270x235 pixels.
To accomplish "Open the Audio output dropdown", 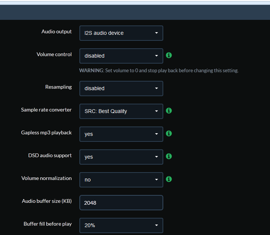I will click(121, 33).
